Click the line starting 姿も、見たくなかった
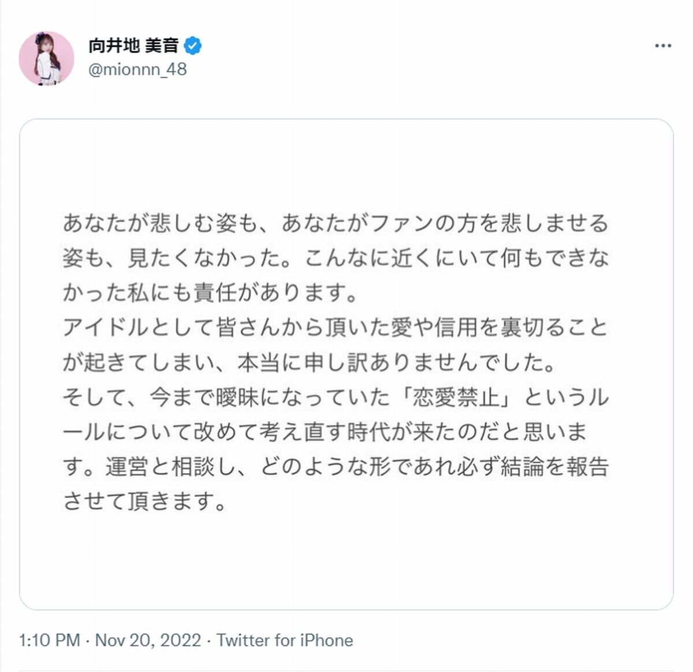 pos(336,258)
